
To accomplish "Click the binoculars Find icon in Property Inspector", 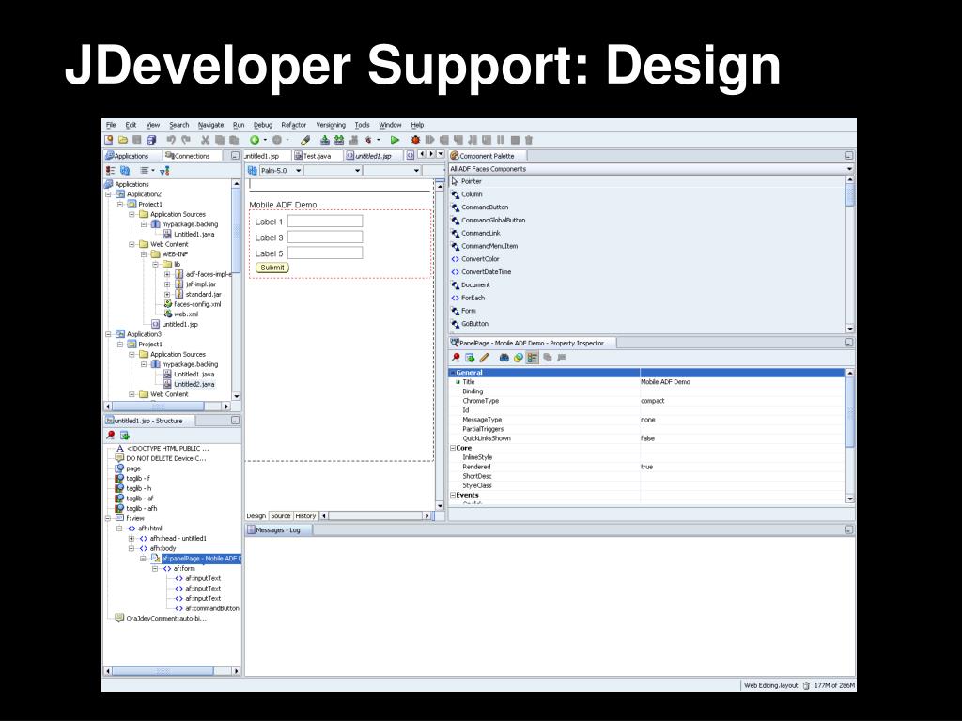I will pyautogui.click(x=504, y=358).
